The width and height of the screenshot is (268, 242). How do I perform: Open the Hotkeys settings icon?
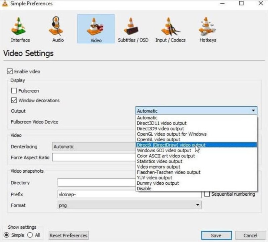[x=207, y=26]
